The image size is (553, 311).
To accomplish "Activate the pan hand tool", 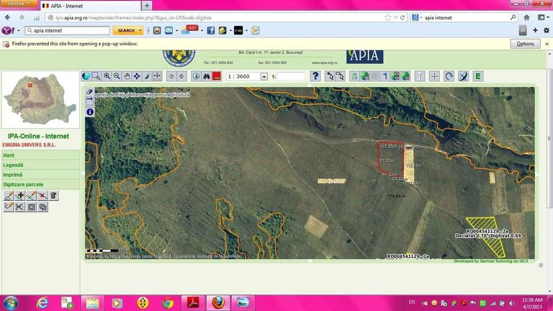I will point(127,76).
